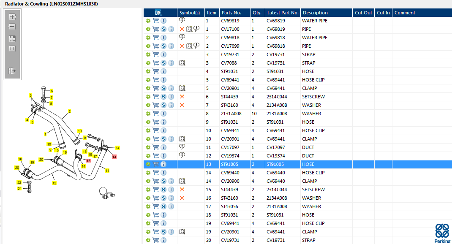Click latest part 2314C044 in item 15 row
Screen dimensions: 452x244
pyautogui.click(x=276, y=190)
